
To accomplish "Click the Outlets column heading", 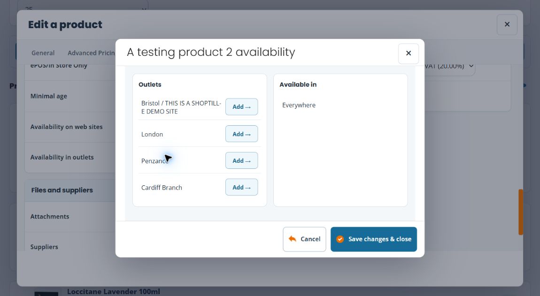I will tap(150, 84).
